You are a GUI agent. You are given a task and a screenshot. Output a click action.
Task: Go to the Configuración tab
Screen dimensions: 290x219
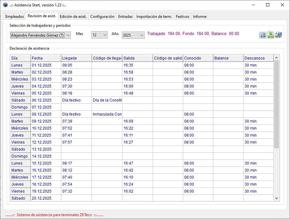tap(102, 16)
